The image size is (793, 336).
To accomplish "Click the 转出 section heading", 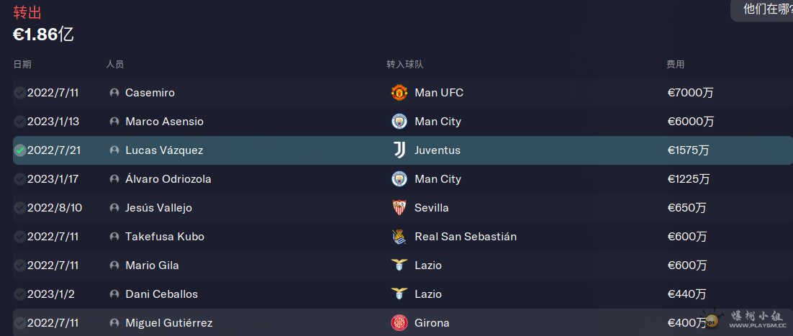I will click(27, 12).
